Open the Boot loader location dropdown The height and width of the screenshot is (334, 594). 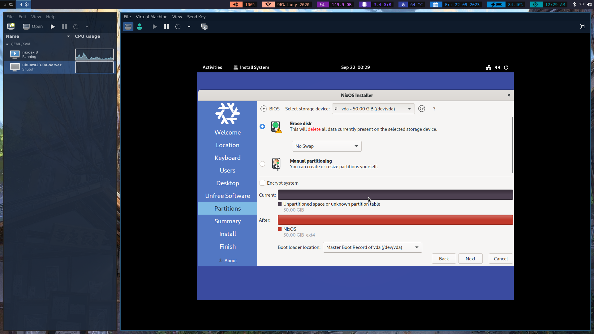coord(372,247)
